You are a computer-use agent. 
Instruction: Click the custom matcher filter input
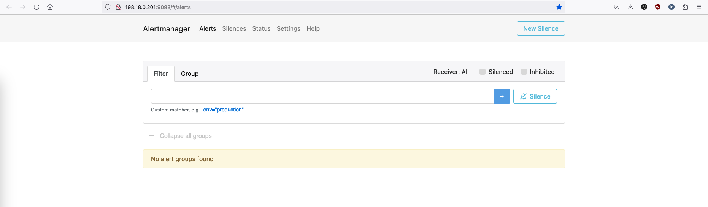point(322,96)
